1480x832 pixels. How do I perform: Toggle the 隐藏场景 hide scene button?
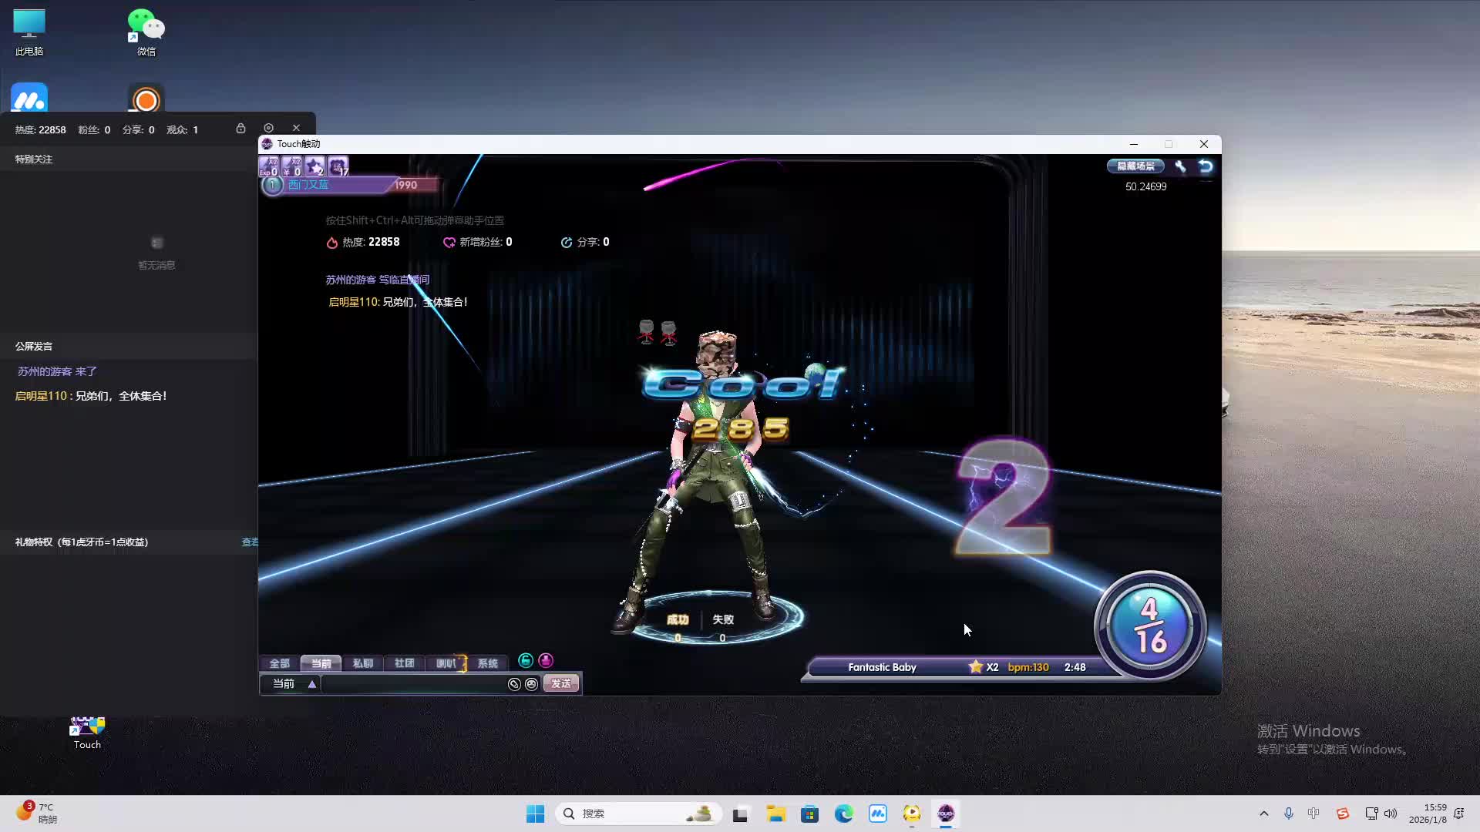[1135, 166]
